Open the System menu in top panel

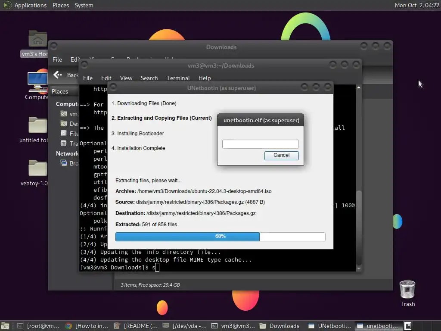[x=84, y=5]
